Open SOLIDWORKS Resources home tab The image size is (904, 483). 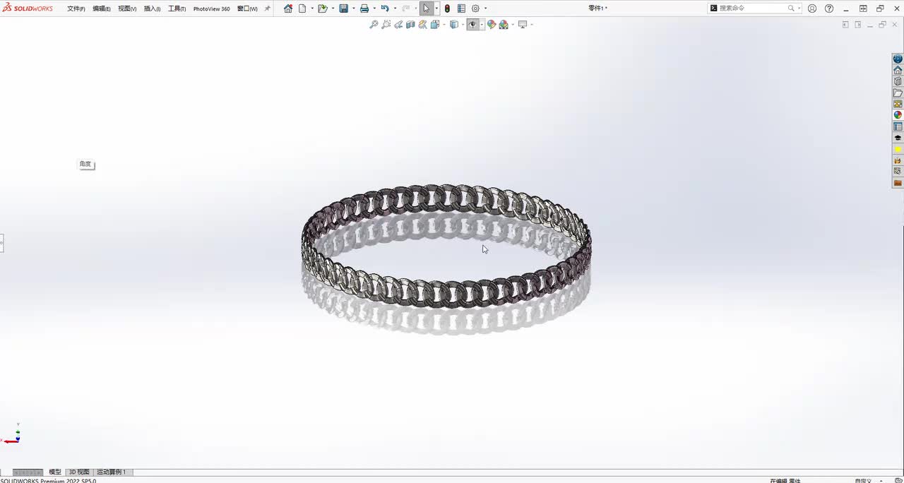click(898, 71)
